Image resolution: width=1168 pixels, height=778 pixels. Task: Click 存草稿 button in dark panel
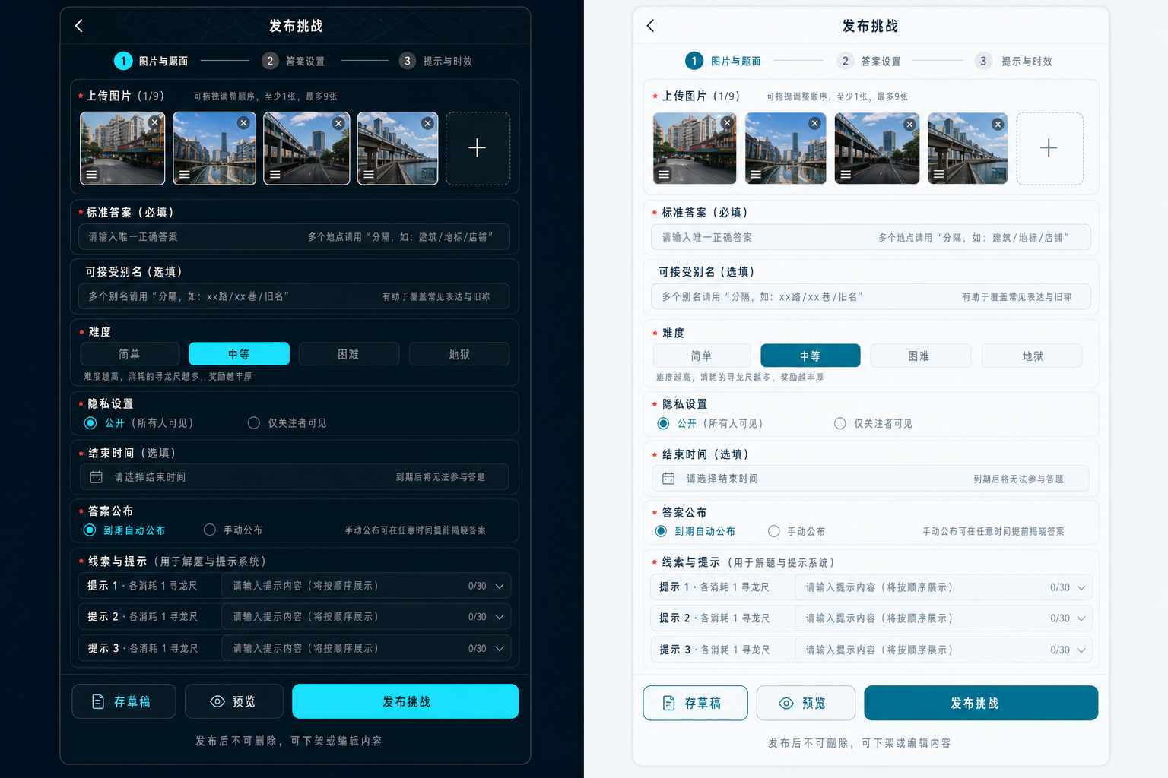124,701
